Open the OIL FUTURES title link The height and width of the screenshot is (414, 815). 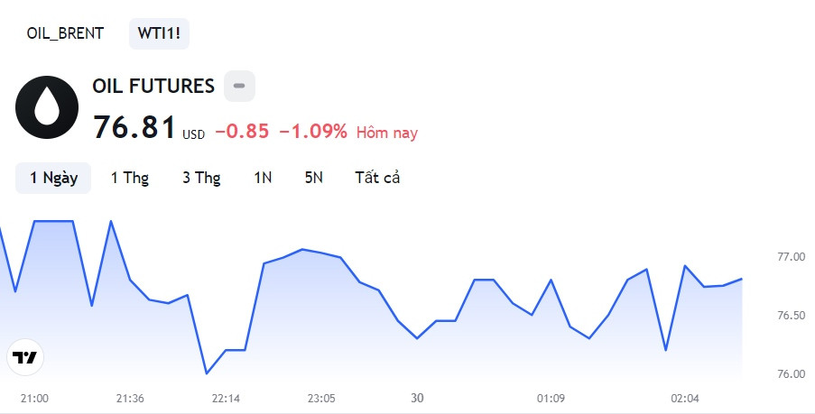point(153,86)
